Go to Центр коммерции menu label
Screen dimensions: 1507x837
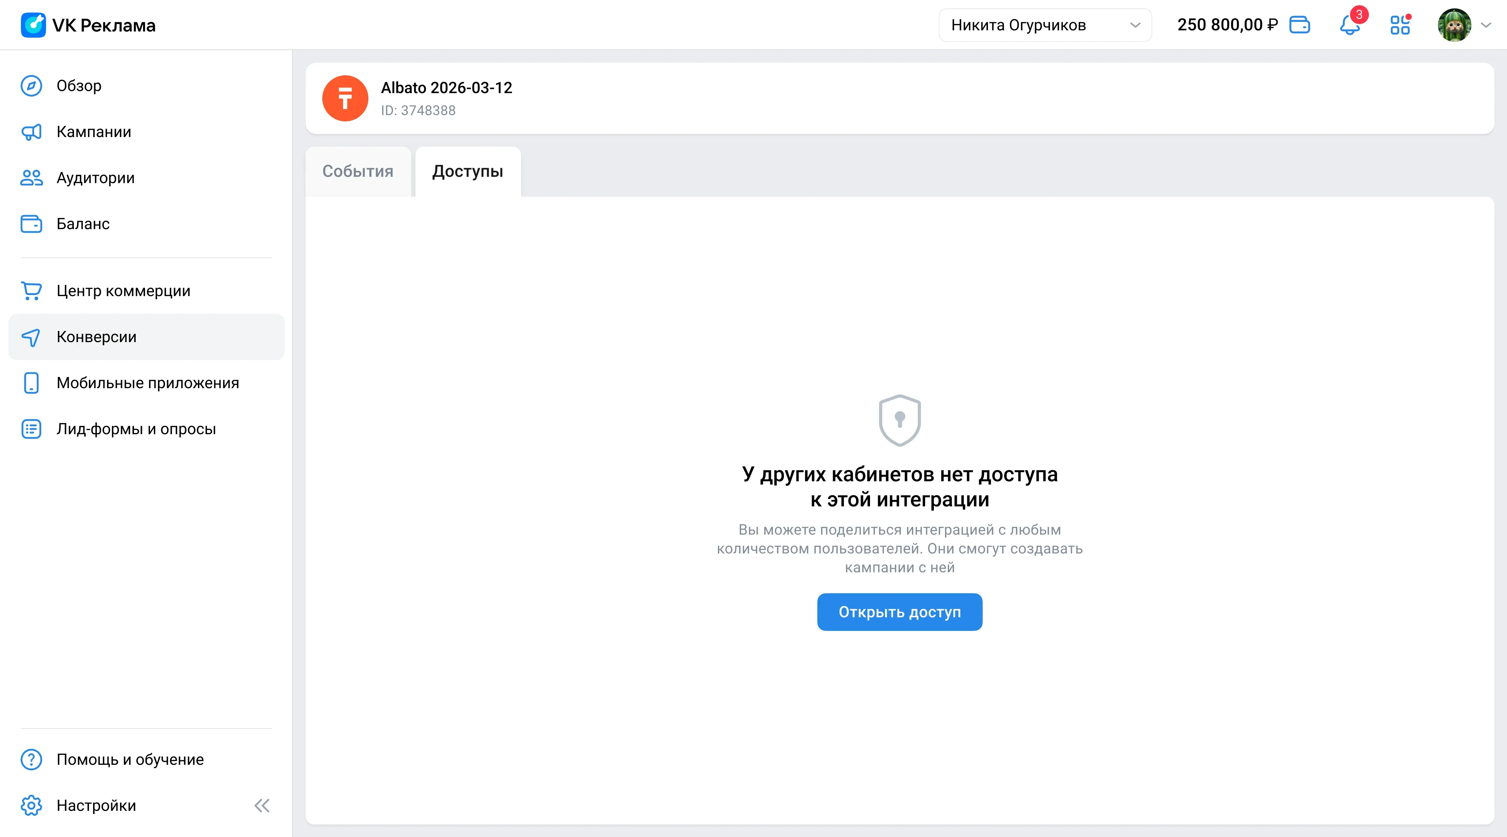tap(123, 291)
